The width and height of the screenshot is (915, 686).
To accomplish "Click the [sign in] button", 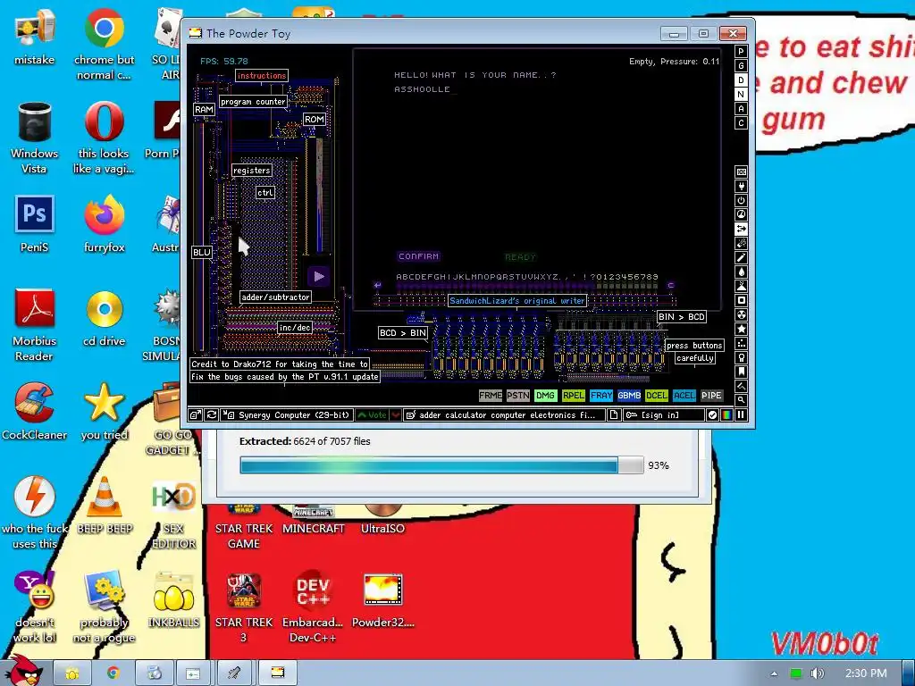I will (x=664, y=414).
